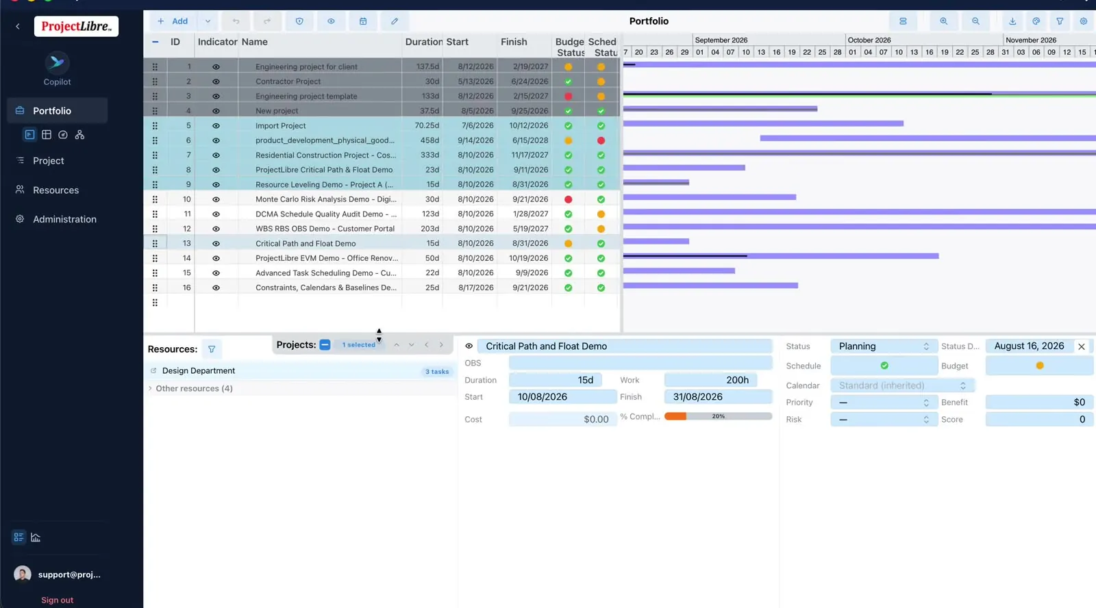The image size is (1096, 608).
Task: Toggle visibility of Contractor Project row
Action: point(216,81)
